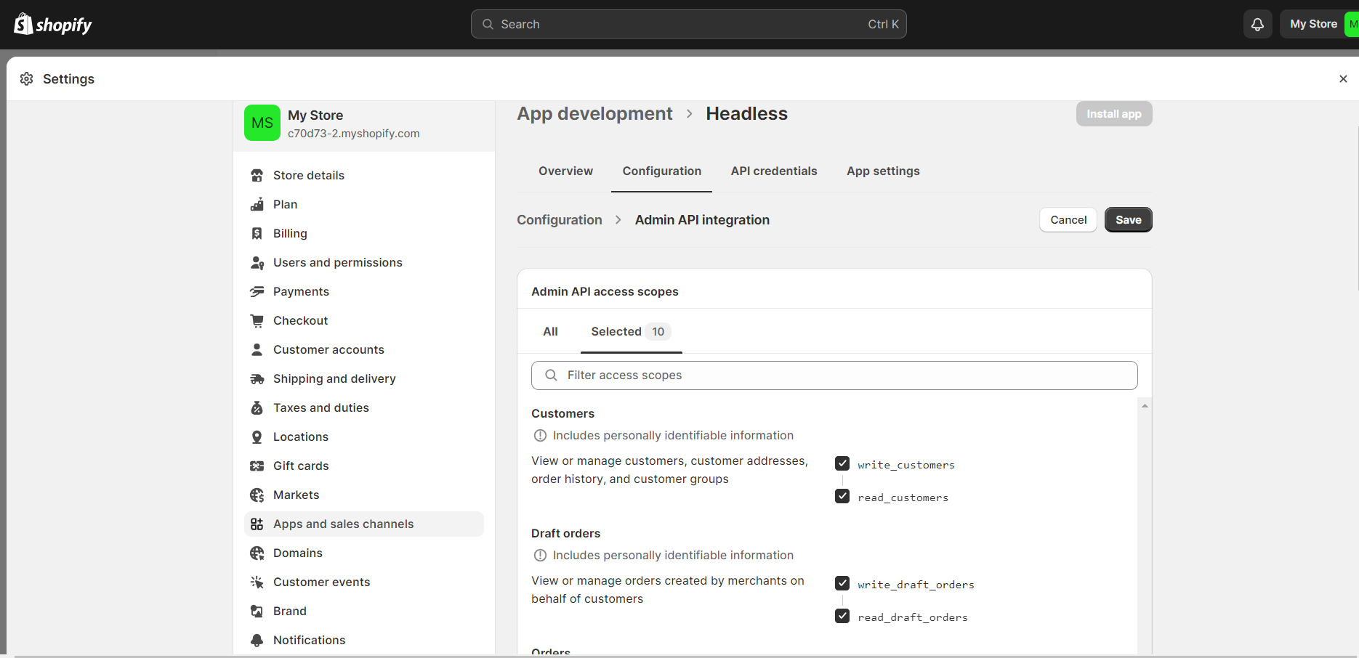Click the notifications bell icon

click(x=1257, y=24)
